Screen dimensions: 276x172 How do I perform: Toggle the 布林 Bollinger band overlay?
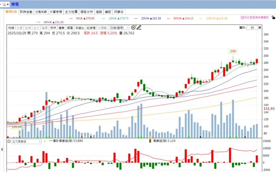pos(53,28)
